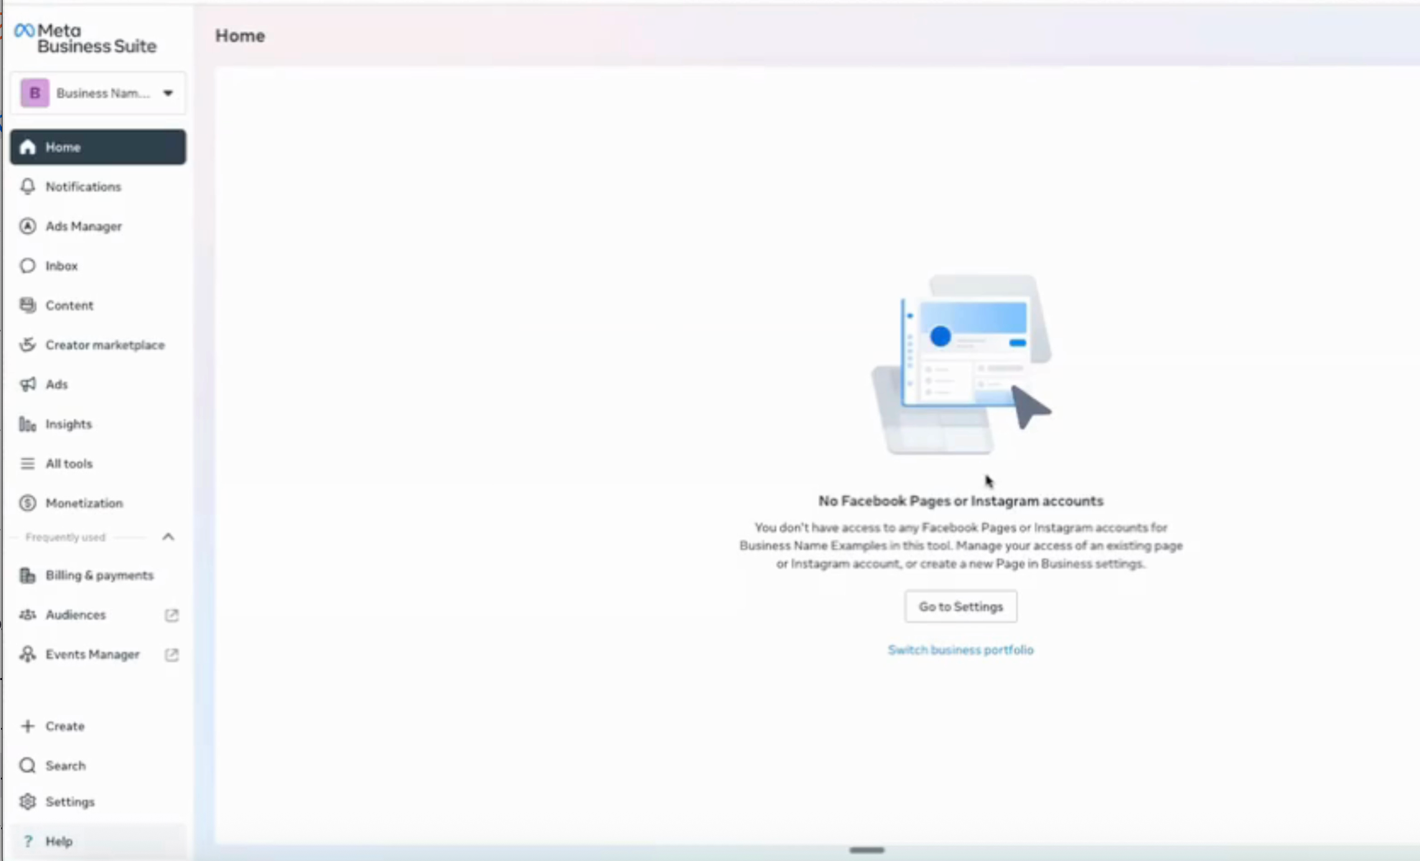Click the Content icon in sidebar
Screen dimensions: 1420x861
[x=27, y=305]
